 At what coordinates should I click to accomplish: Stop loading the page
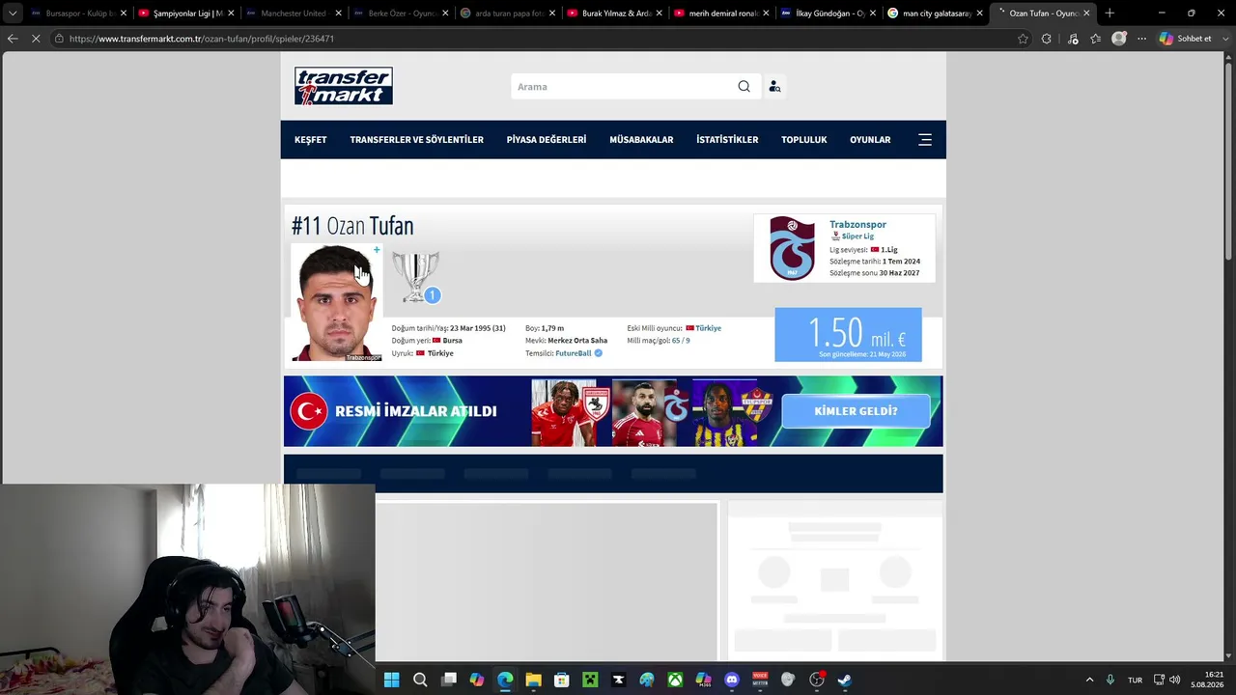(36, 39)
